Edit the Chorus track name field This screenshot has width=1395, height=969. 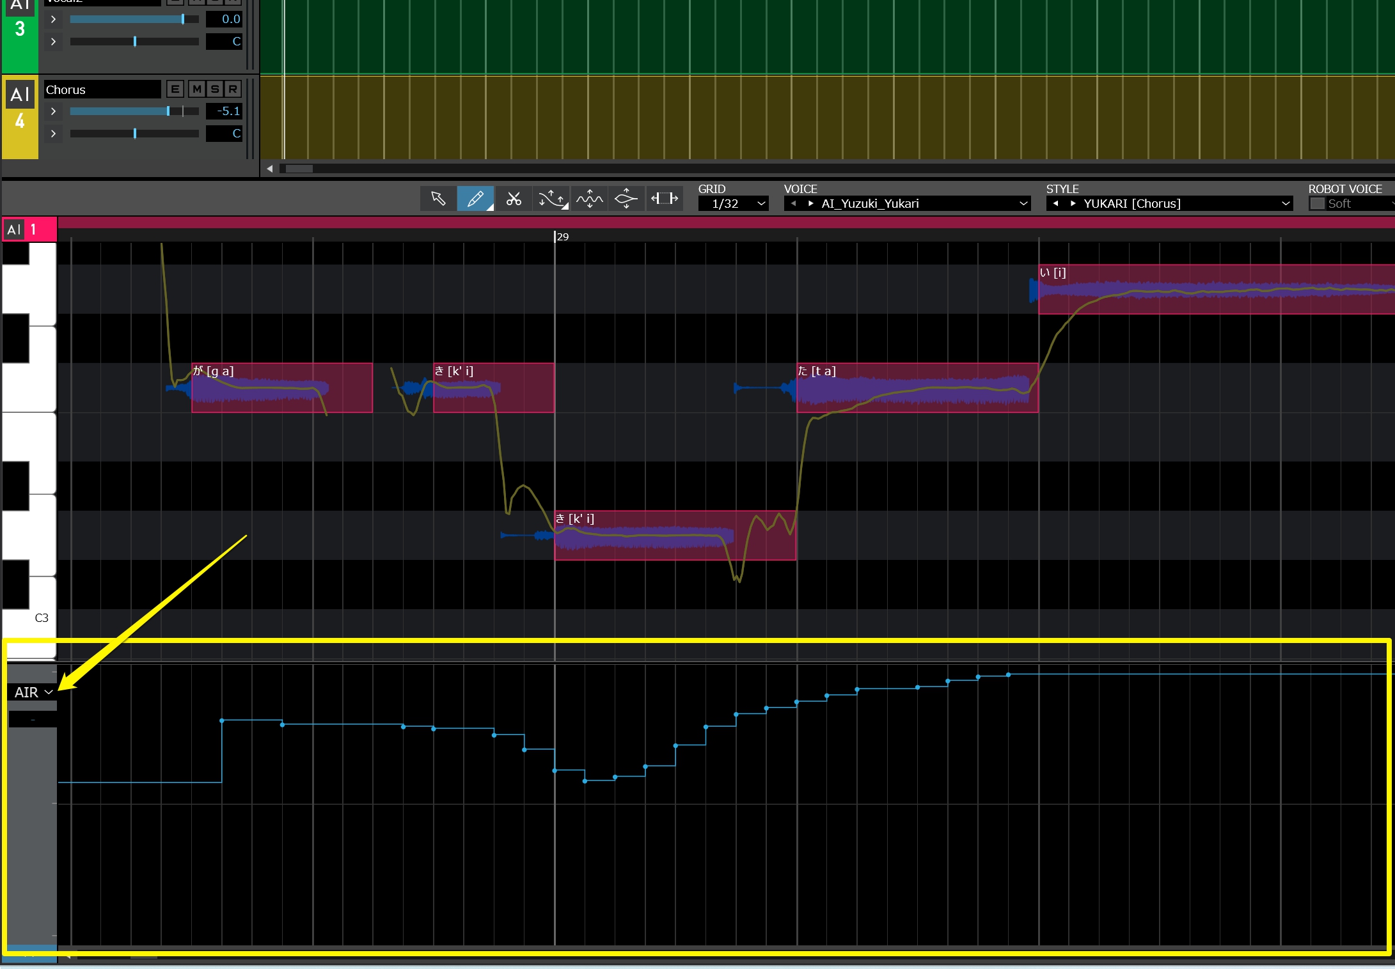coord(102,89)
